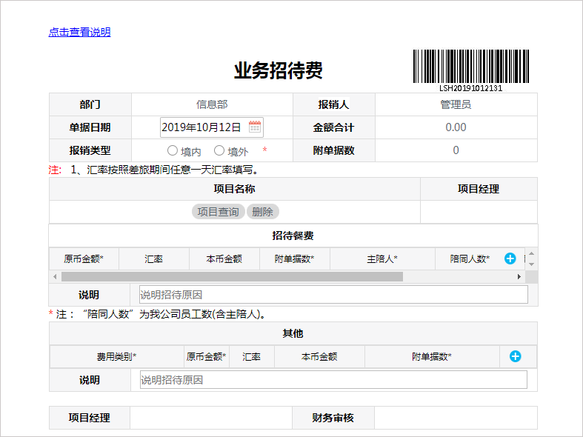
Task: Click the 单据日期 date field
Action: [x=202, y=127]
